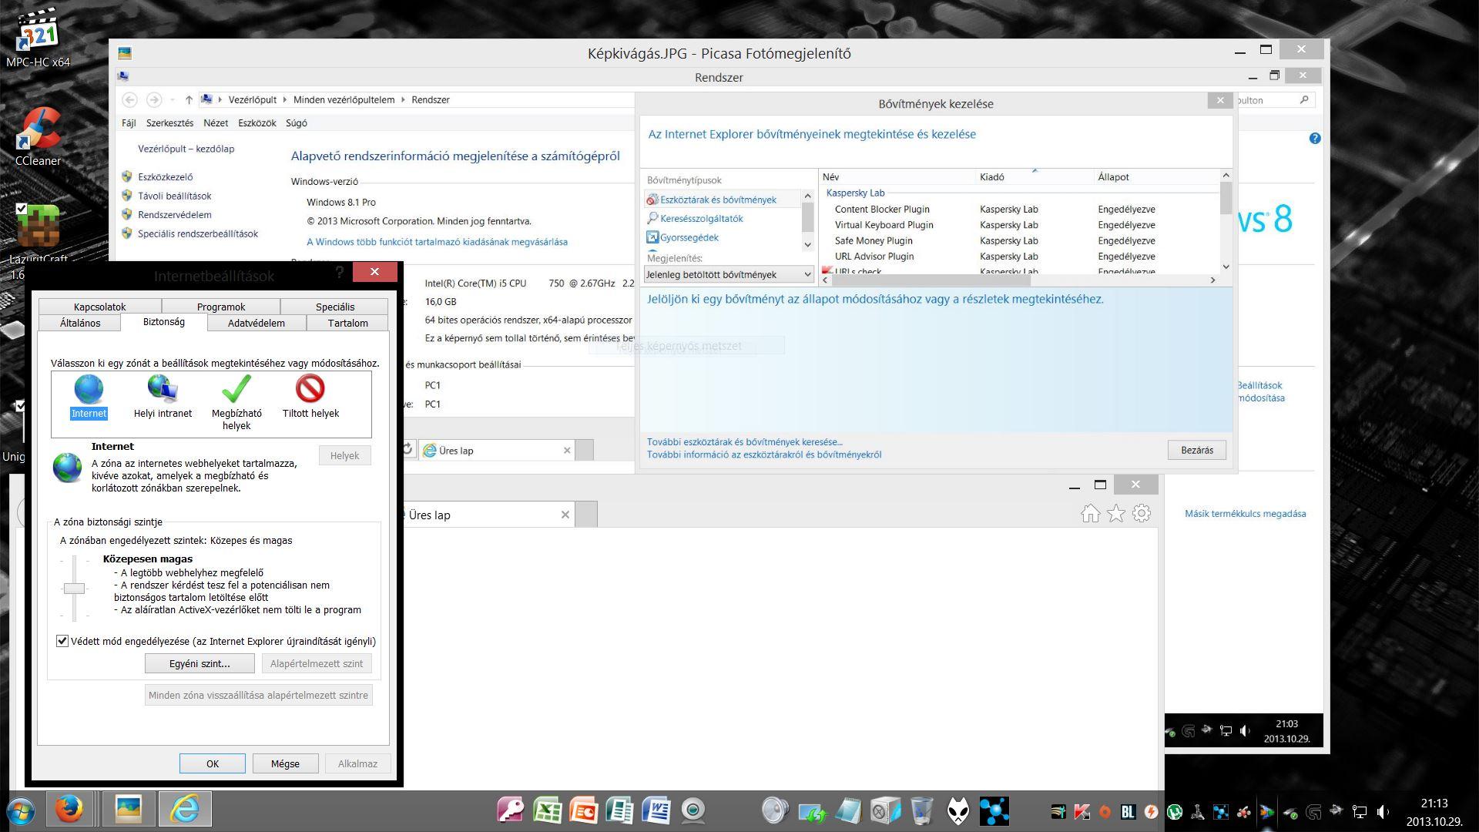This screenshot has height=832, width=1479.
Task: Open További eszköztárak és bővítmények keresése link
Action: [x=745, y=442]
